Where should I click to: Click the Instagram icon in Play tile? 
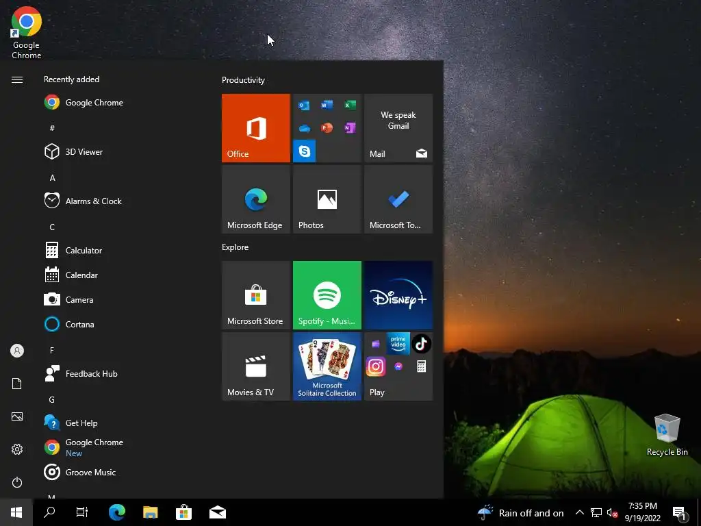point(376,367)
